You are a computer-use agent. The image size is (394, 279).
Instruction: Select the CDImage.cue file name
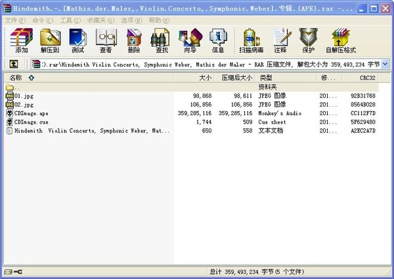tap(31, 122)
